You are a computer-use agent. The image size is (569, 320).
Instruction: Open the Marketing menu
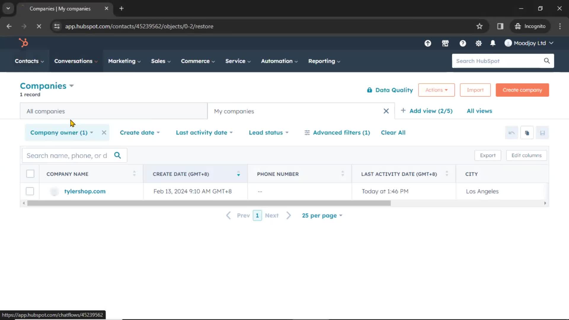click(x=124, y=61)
